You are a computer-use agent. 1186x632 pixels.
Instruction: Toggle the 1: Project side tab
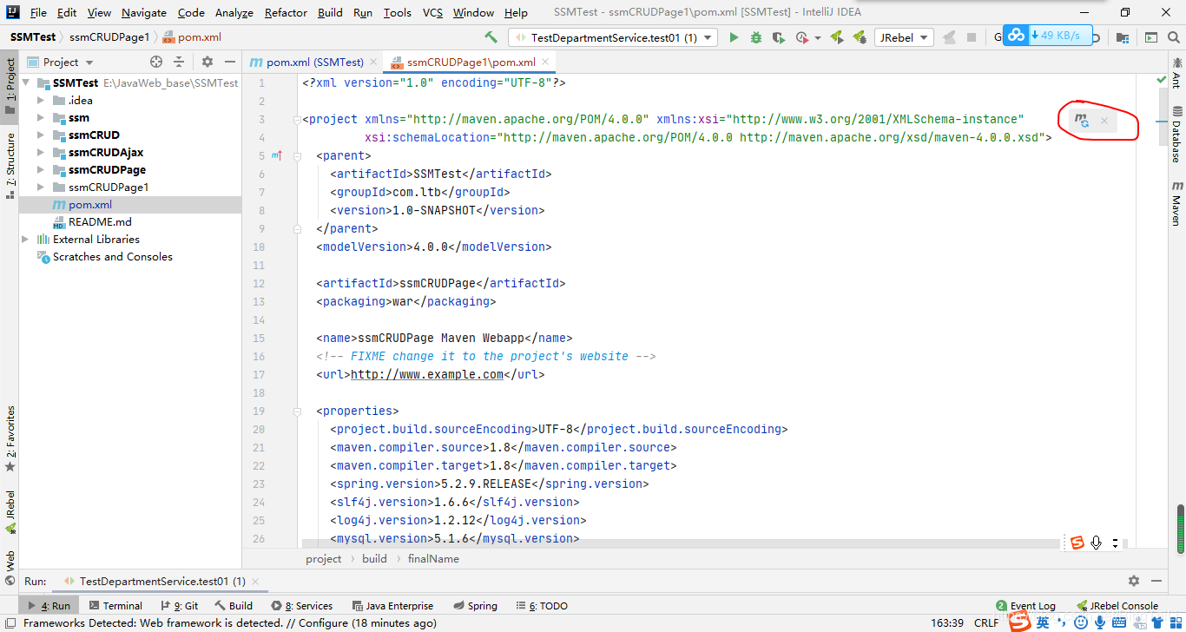tap(10, 86)
